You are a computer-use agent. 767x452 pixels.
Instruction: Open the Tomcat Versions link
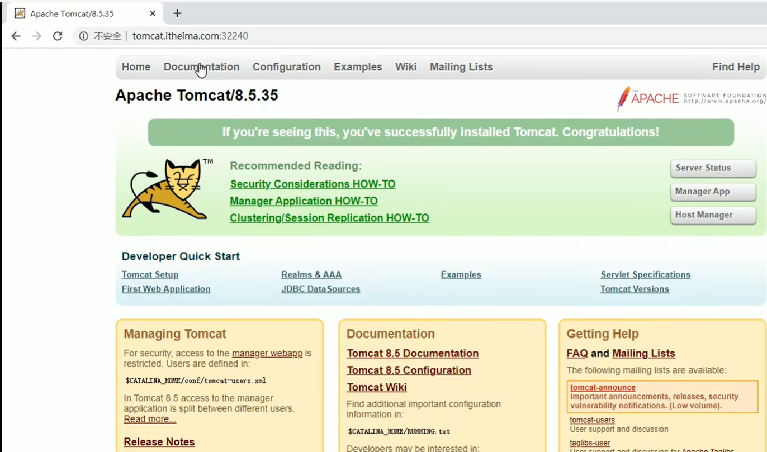point(635,289)
